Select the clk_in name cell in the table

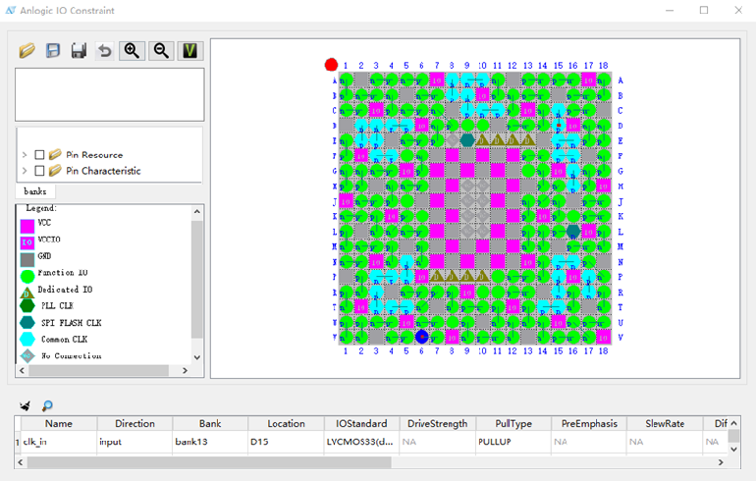57,442
